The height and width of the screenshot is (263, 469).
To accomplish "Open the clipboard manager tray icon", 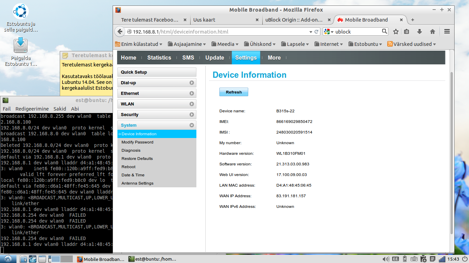I will pyautogui.click(x=423, y=259).
